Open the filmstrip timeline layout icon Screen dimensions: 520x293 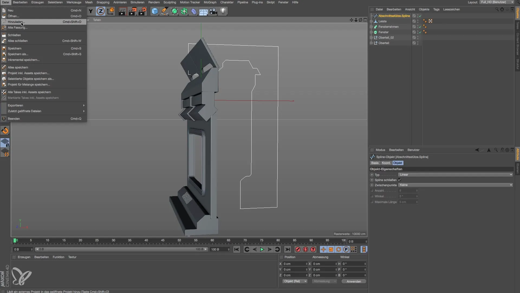(x=364, y=249)
